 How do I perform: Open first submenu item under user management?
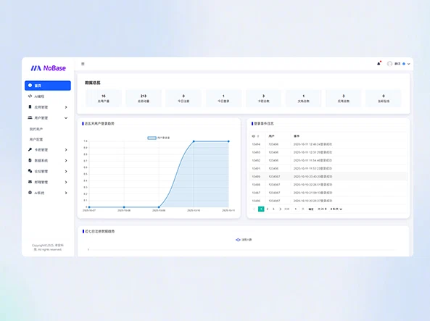tap(36, 129)
